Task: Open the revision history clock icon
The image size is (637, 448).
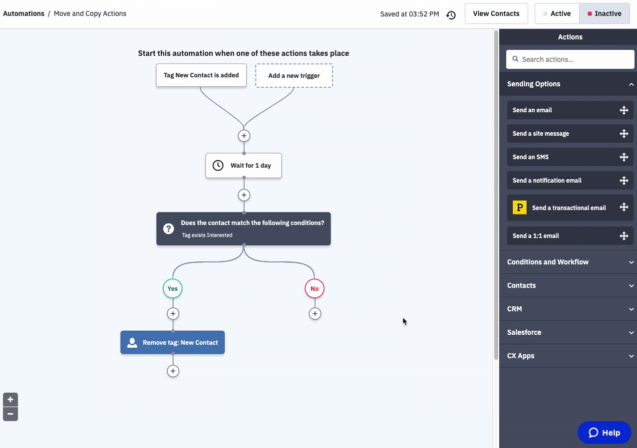Action: (x=451, y=15)
